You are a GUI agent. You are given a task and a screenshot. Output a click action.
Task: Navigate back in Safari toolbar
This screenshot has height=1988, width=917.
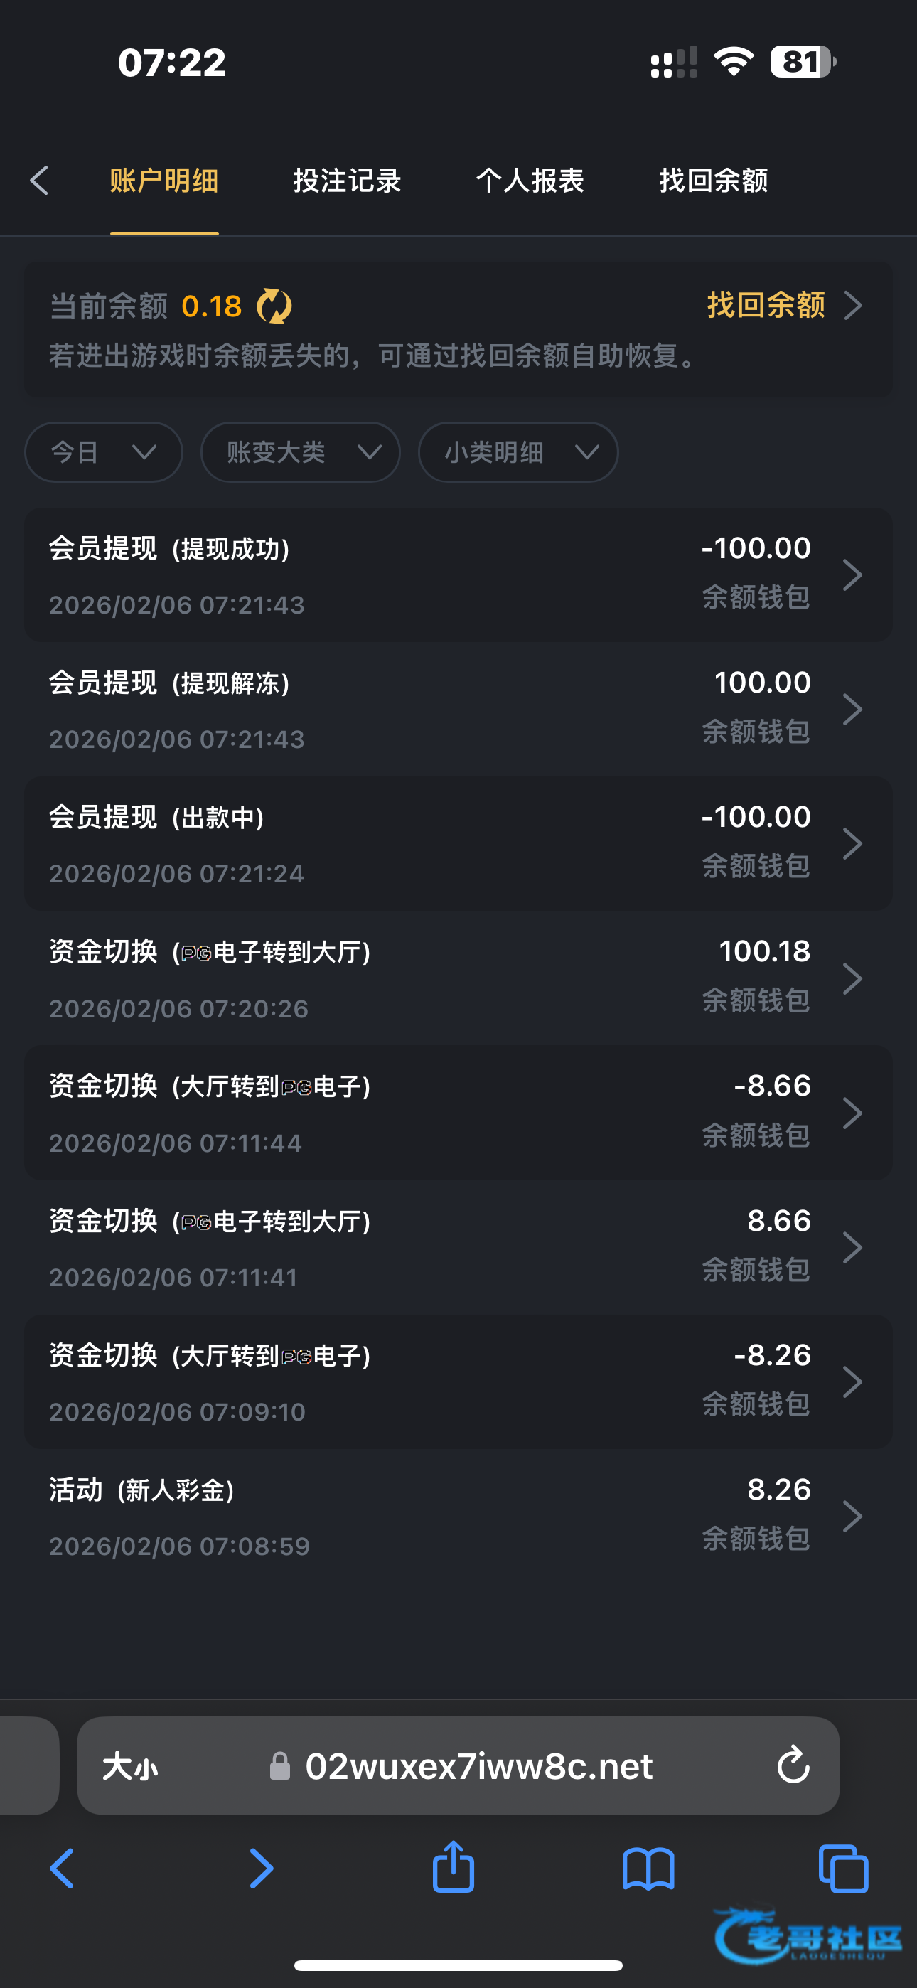[62, 1869]
